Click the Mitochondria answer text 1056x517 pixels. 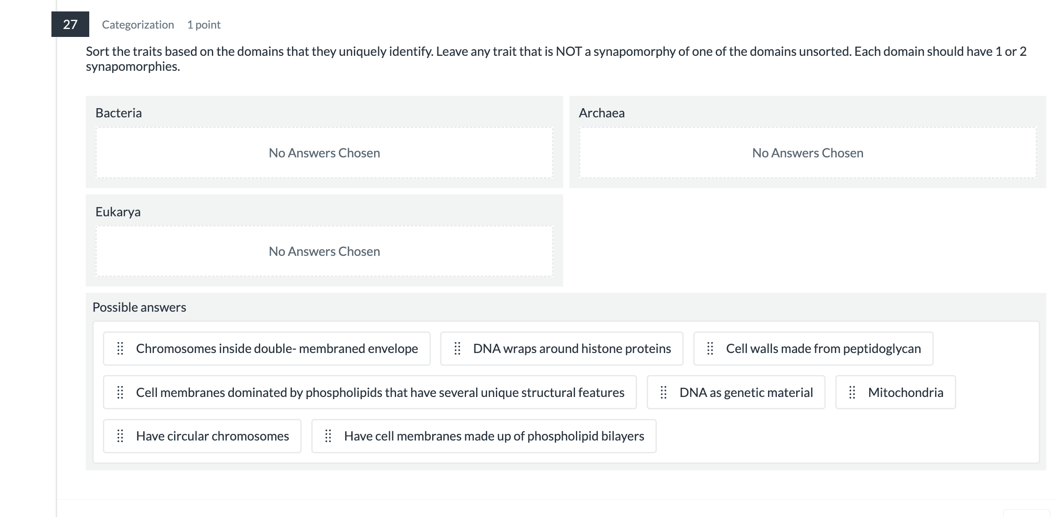point(906,392)
